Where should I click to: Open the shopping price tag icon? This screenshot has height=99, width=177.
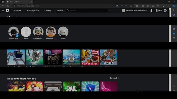[117, 6]
